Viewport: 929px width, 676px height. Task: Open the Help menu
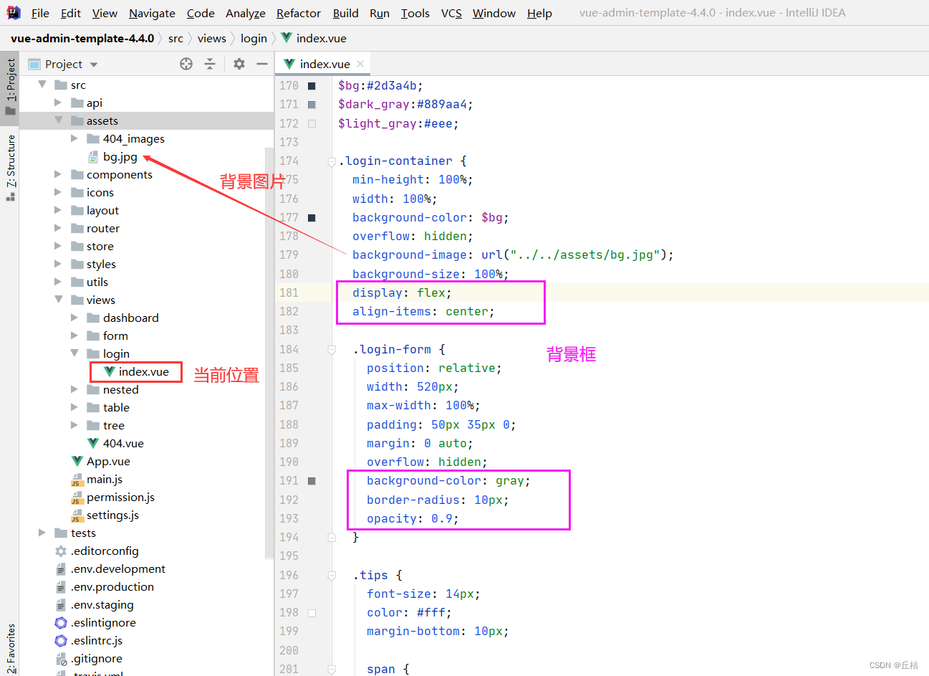pyautogui.click(x=539, y=13)
